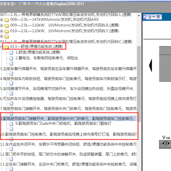Viewport: 171px width, 171px height.
Task: Click the folder icon above the 011—1.9L row
Action: pos(7,36)
